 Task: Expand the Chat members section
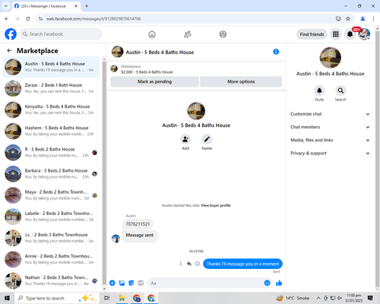click(330, 127)
